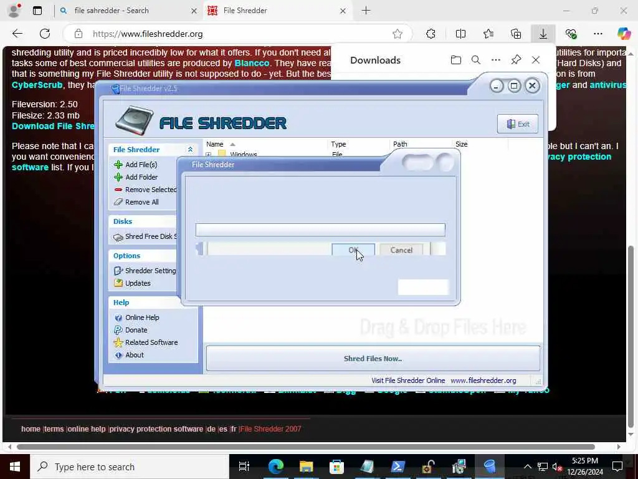Click the webpage horizontal scrollbar

[306, 447]
